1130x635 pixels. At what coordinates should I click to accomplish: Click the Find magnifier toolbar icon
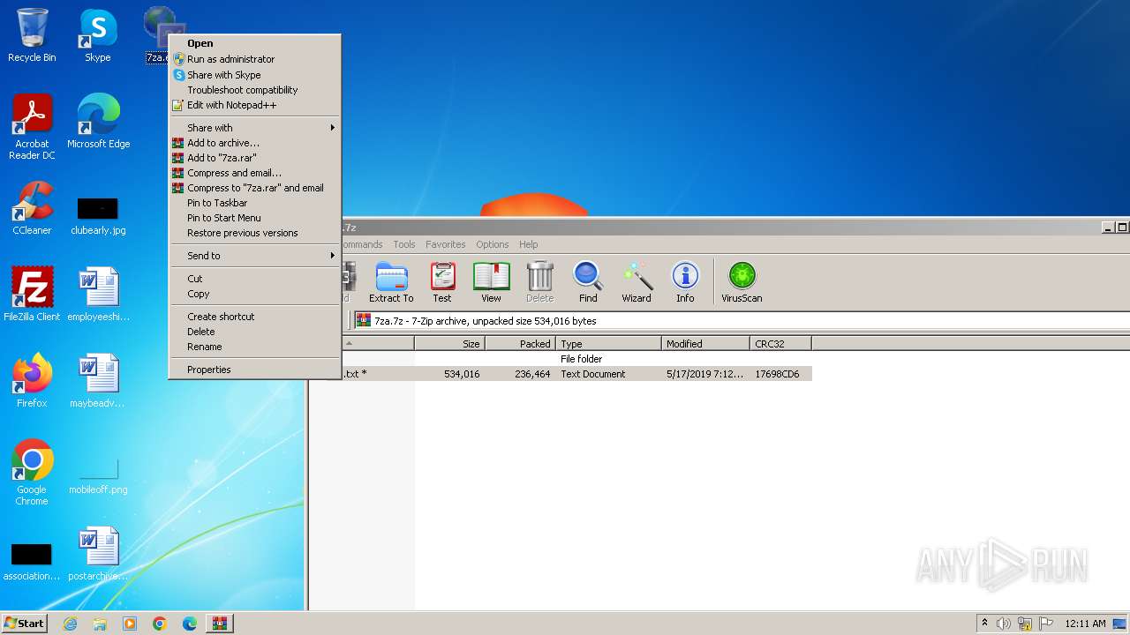(588, 282)
